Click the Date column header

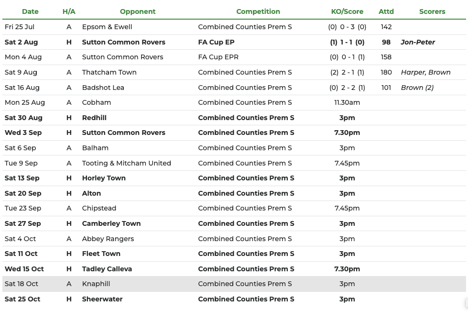point(30,11)
